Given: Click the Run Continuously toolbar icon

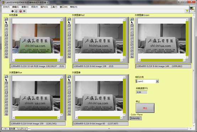Looking at the screenshot, I should [16, 11].
